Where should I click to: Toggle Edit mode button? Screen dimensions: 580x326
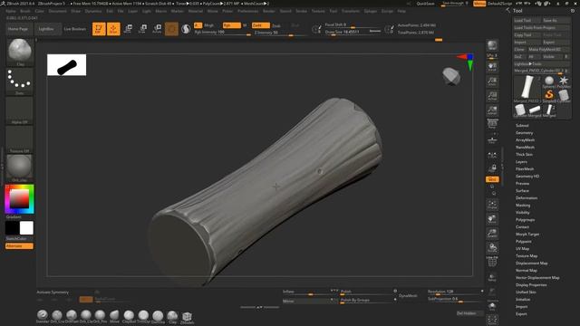click(x=99, y=29)
